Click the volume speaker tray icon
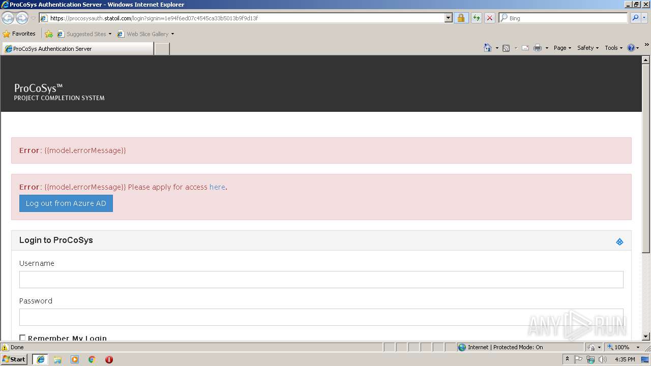651x366 pixels. [x=603, y=359]
